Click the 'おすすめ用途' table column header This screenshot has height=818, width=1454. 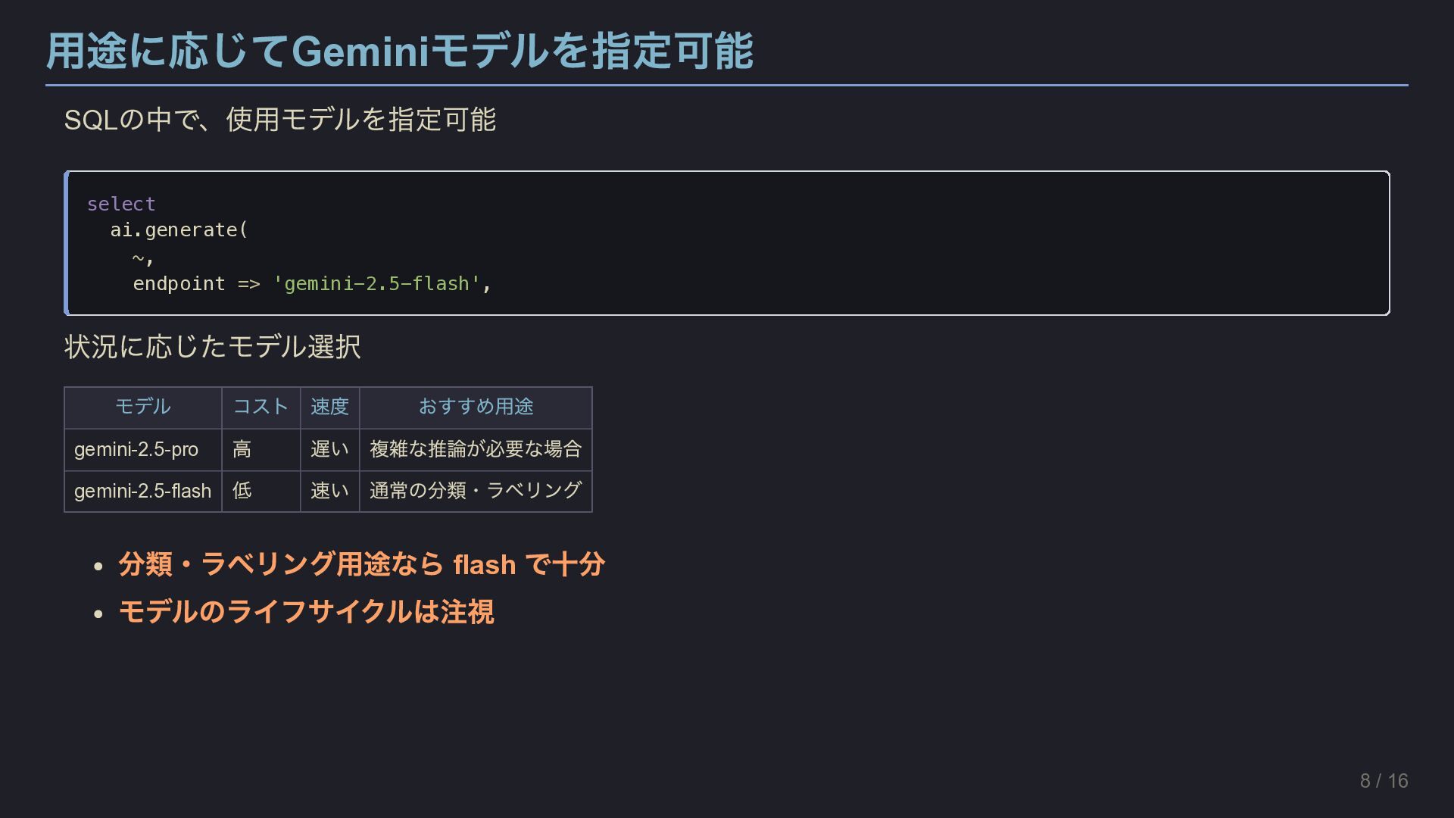pyautogui.click(x=476, y=407)
